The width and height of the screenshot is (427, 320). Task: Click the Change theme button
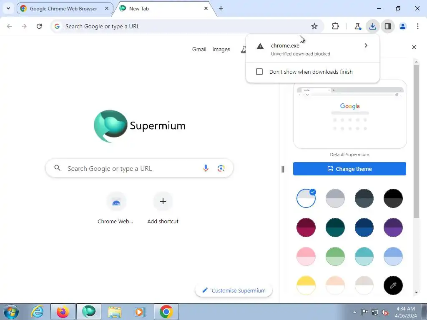(x=349, y=169)
